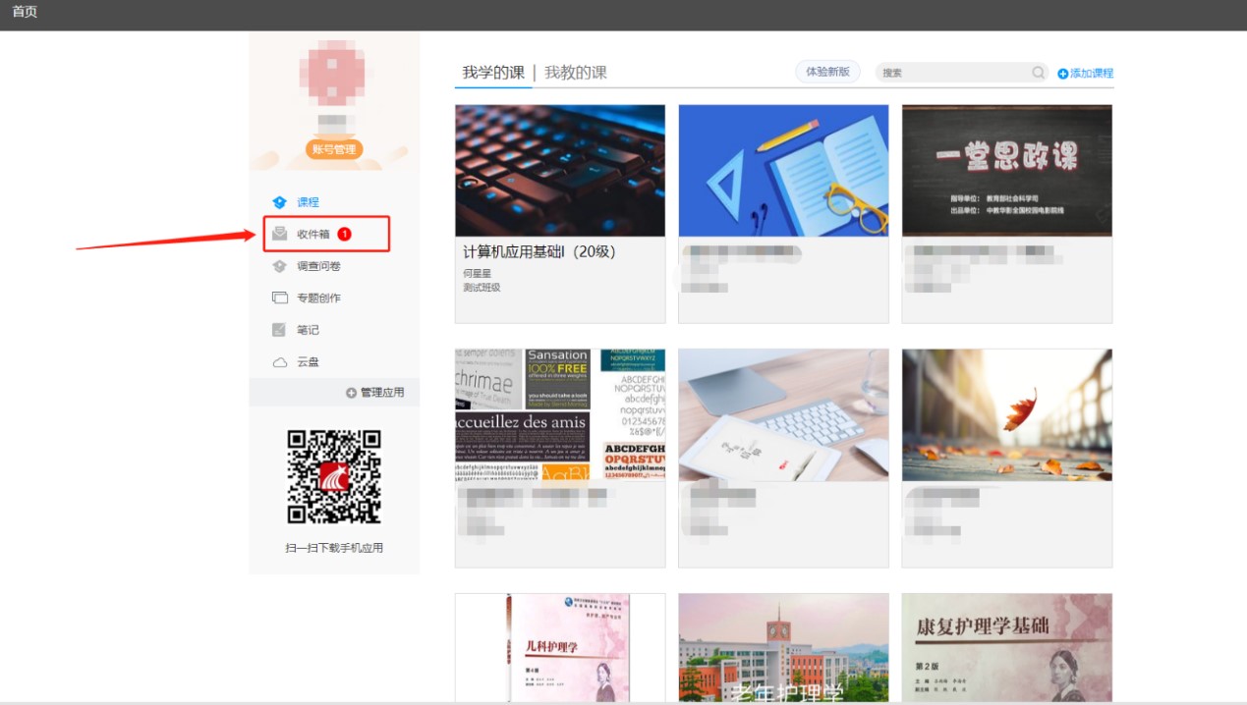The image size is (1247, 705).
Task: Click the 课程 graduation cap icon
Action: point(280,202)
